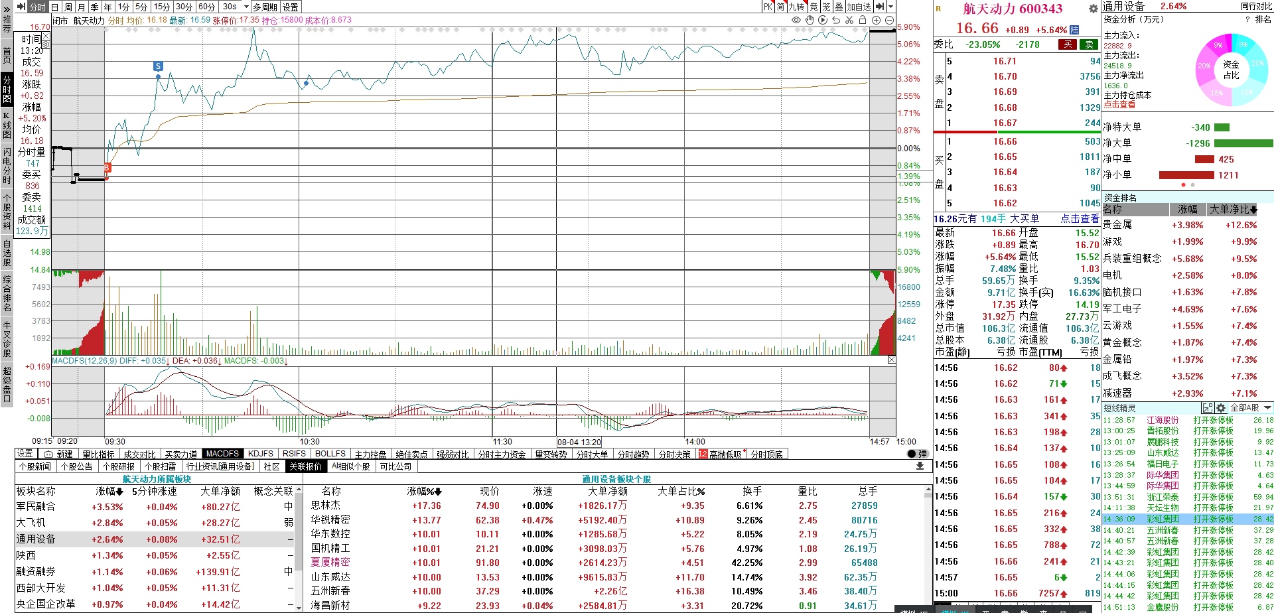
Task: Click the eye visibility icon above the chart
Action: 796,21
